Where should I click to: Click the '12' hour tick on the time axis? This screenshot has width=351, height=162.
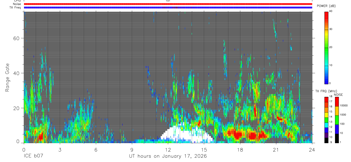tap(168, 149)
